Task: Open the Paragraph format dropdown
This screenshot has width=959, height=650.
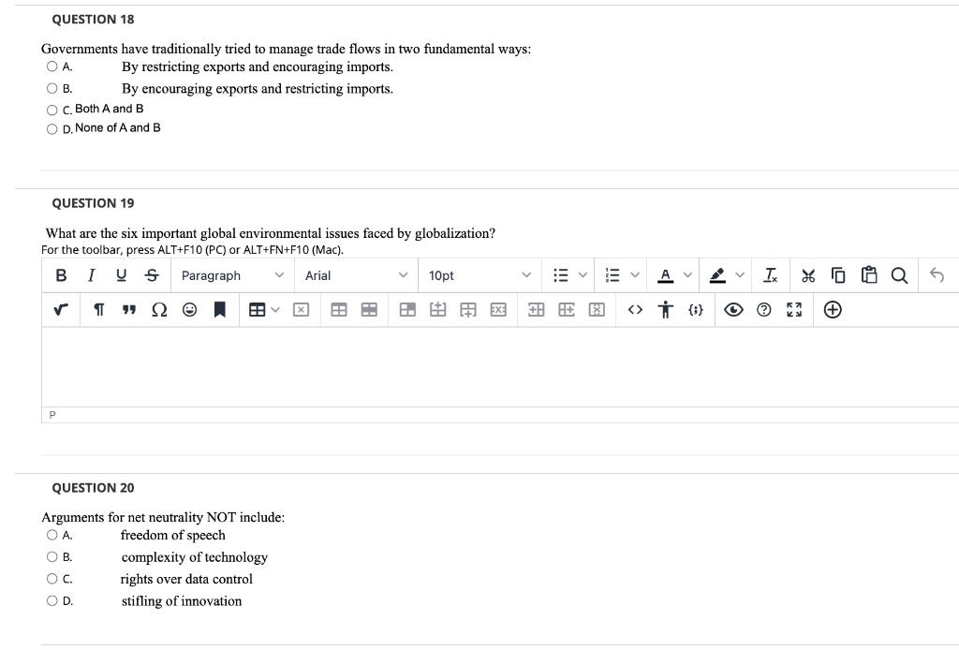Action: tap(232, 275)
